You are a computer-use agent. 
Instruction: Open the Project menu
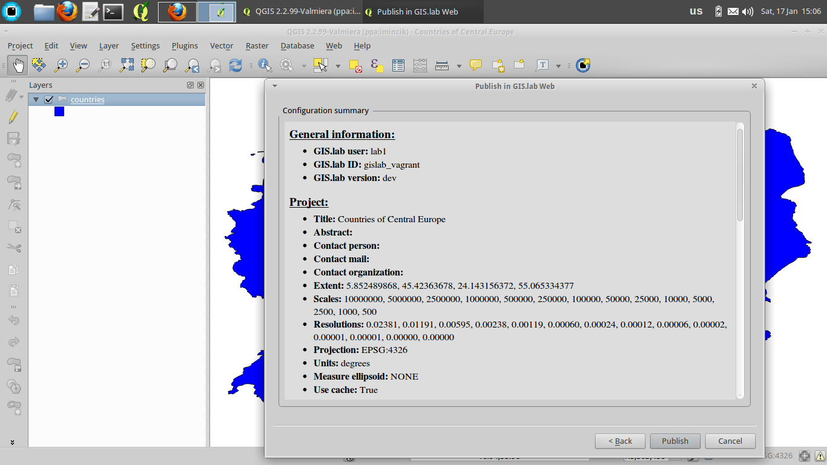[x=20, y=45]
